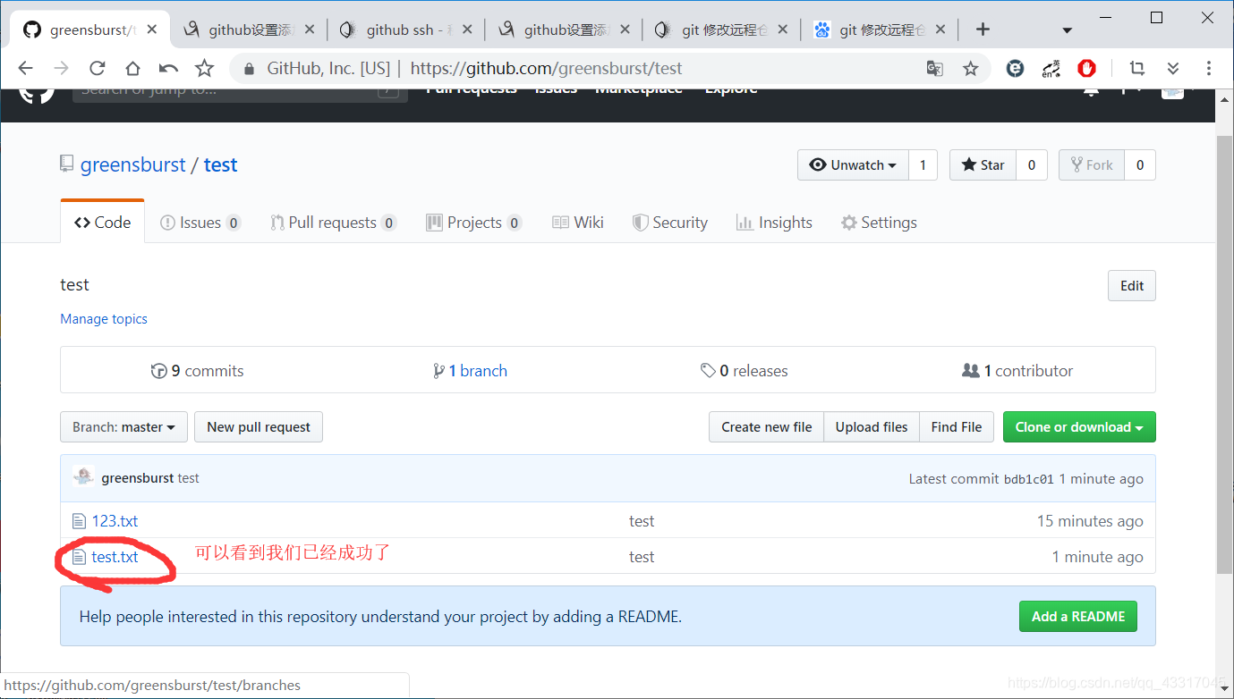Click the translate page icon in address bar

(934, 68)
